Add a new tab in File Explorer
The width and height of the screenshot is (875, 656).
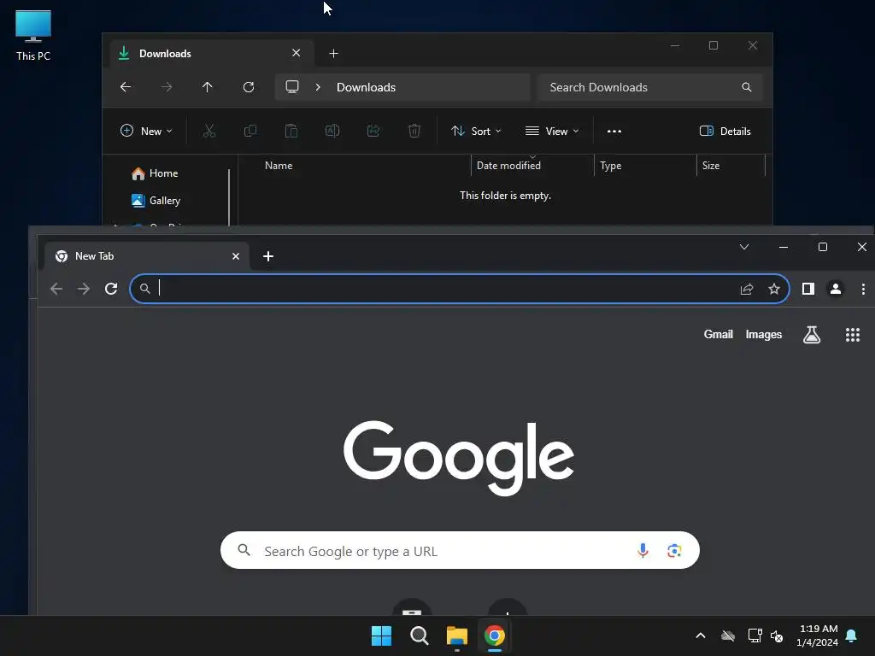[x=333, y=54]
